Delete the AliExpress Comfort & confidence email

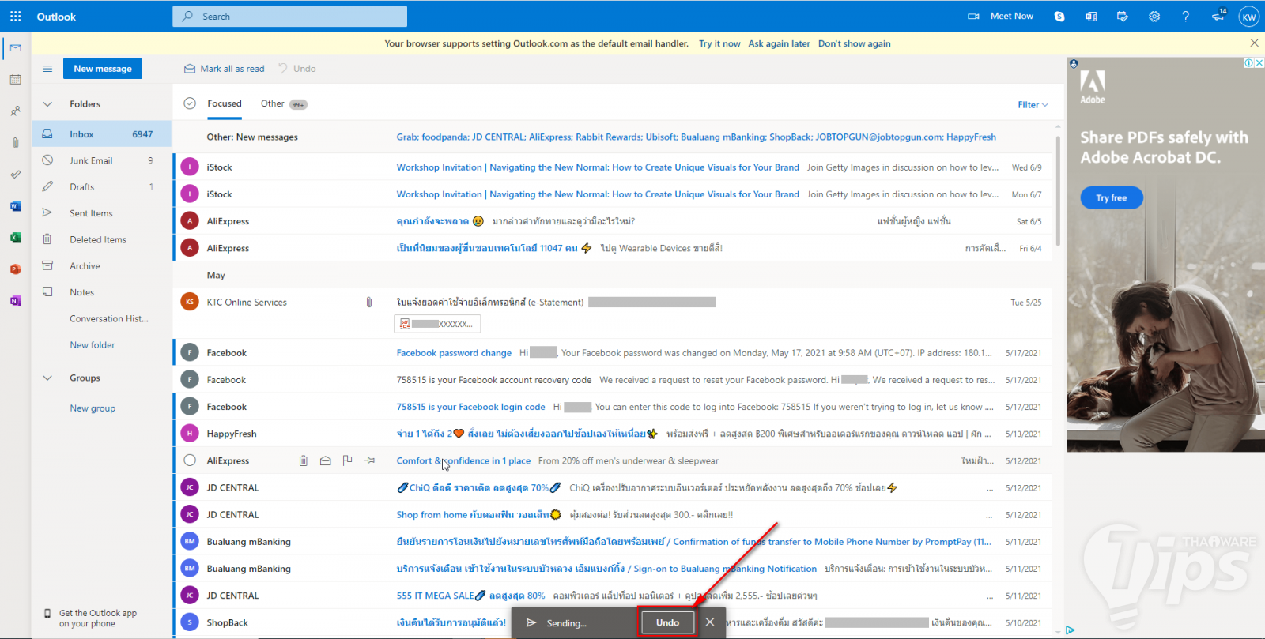coord(304,460)
